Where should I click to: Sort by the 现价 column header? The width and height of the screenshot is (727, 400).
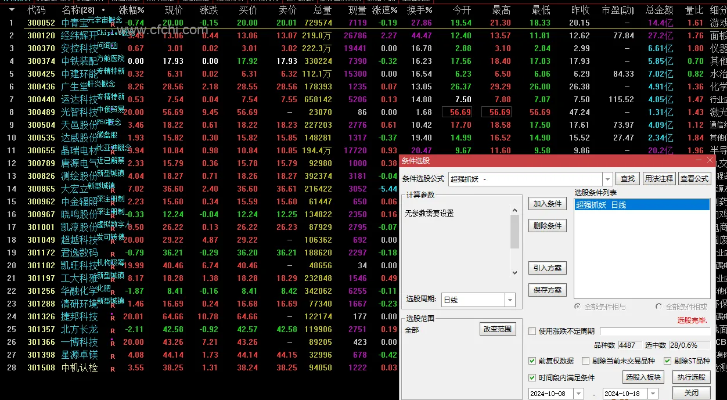click(173, 10)
